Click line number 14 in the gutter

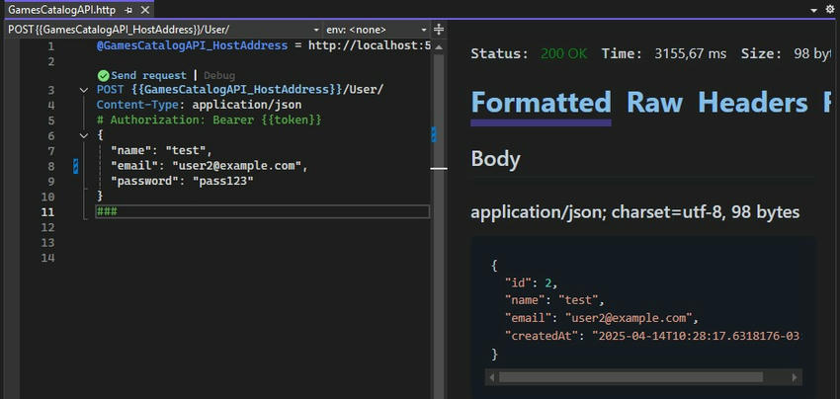click(x=47, y=258)
